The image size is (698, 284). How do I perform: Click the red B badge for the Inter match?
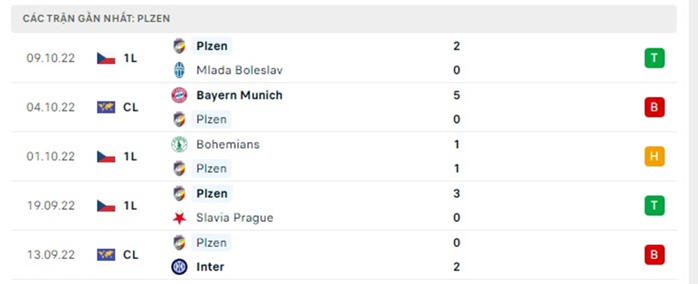pos(654,255)
